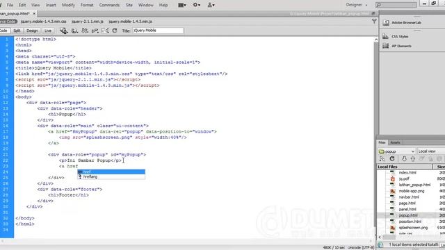
Task: Select panel.html in Local Files
Action: (407, 209)
